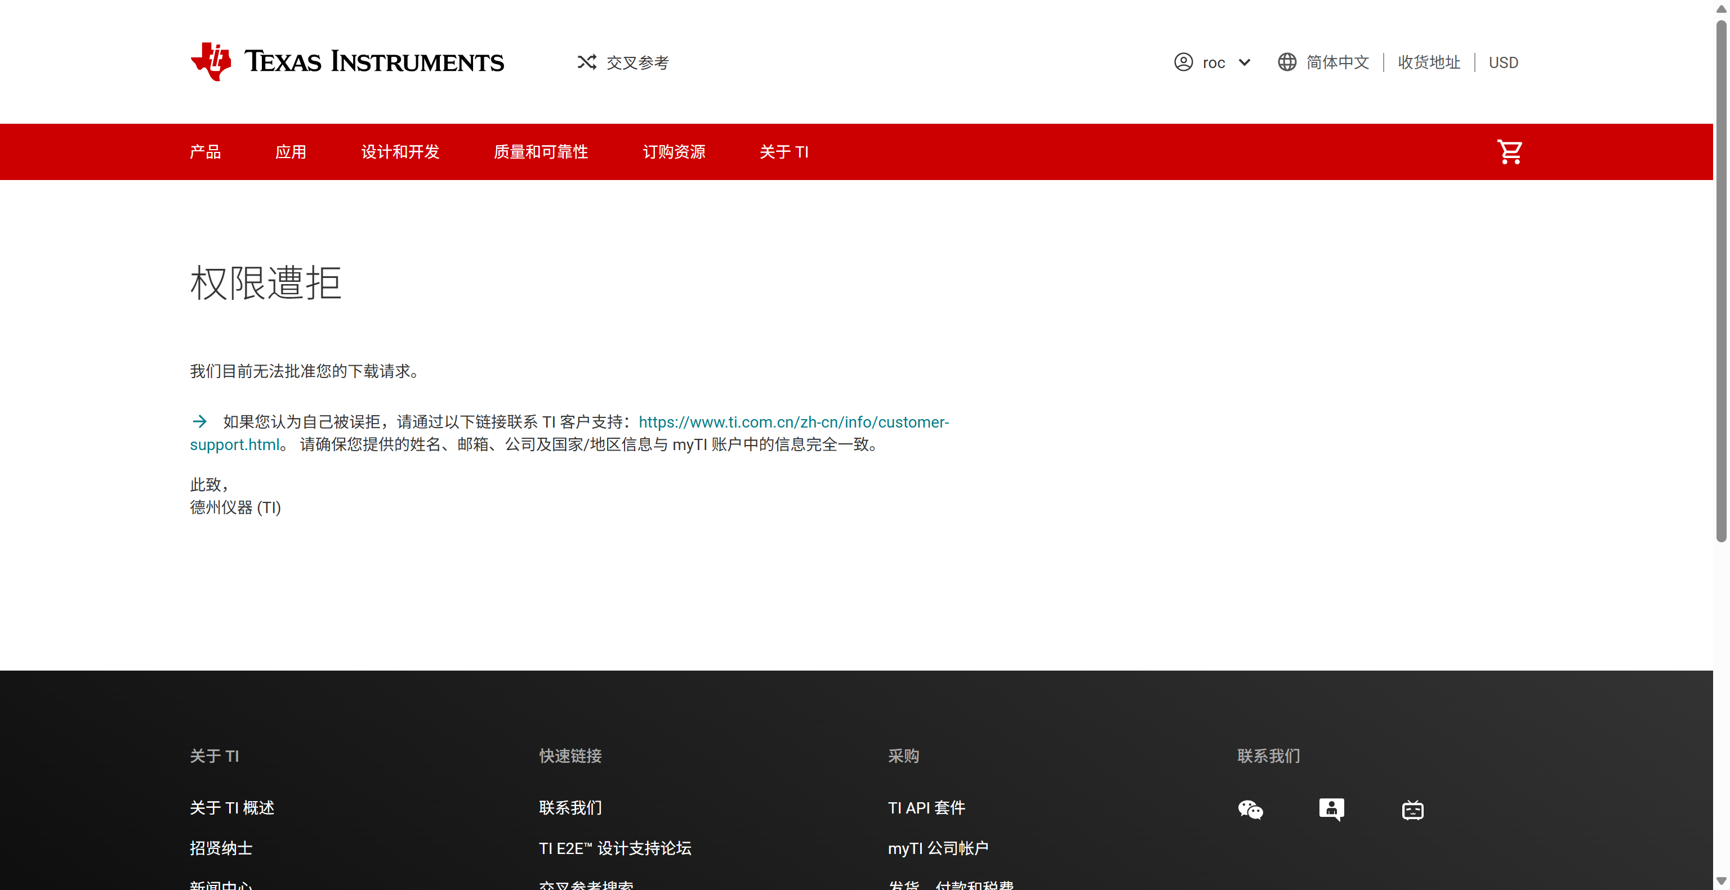
Task: Click the WeChat icon in footer
Action: pyautogui.click(x=1251, y=810)
